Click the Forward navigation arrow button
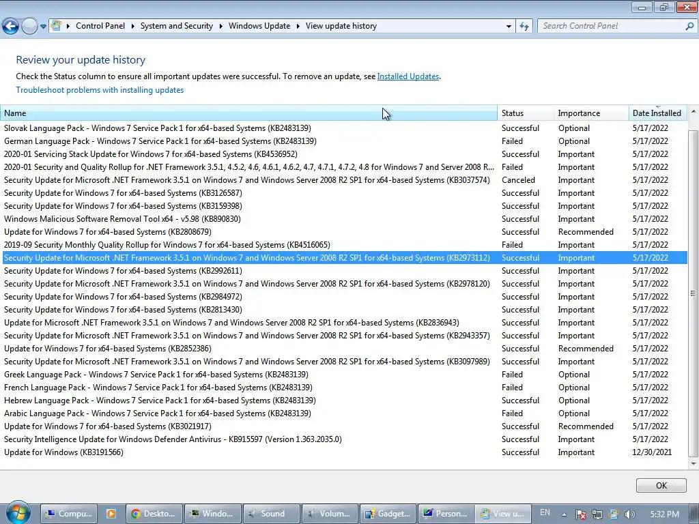 tap(29, 26)
